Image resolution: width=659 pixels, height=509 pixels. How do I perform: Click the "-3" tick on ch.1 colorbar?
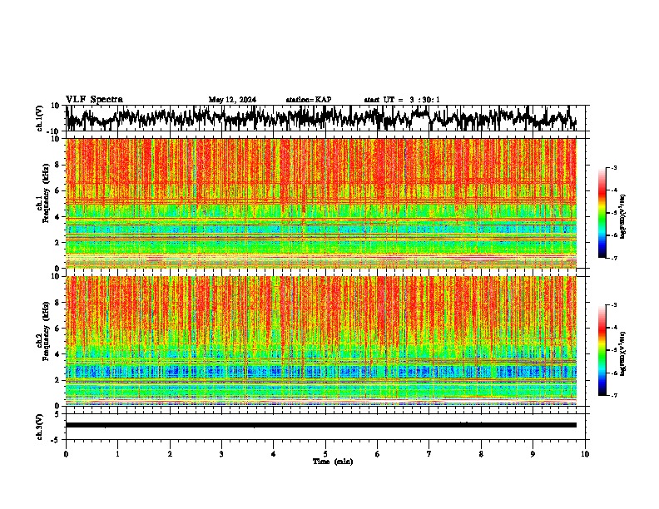pos(614,168)
